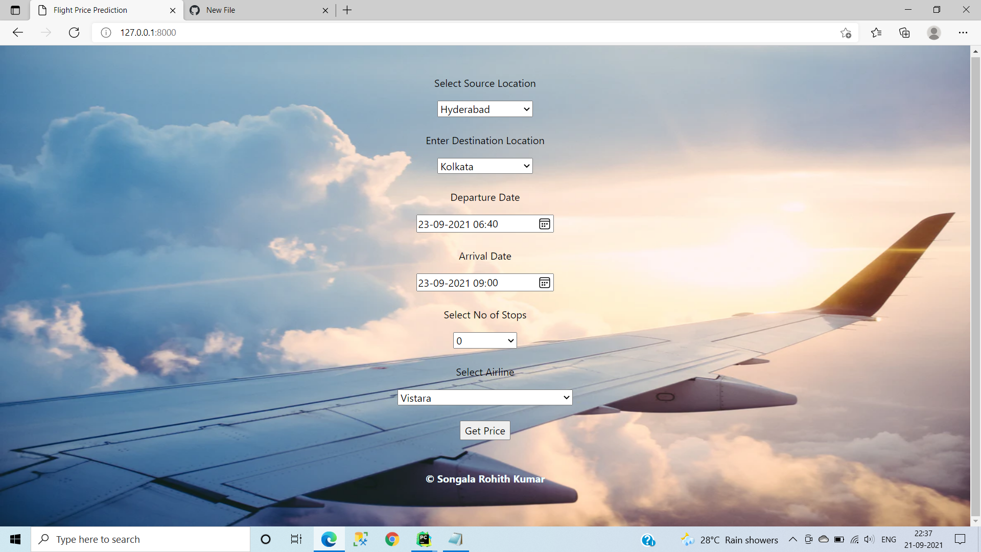
Task: Click the back navigation arrow
Action: tap(17, 32)
